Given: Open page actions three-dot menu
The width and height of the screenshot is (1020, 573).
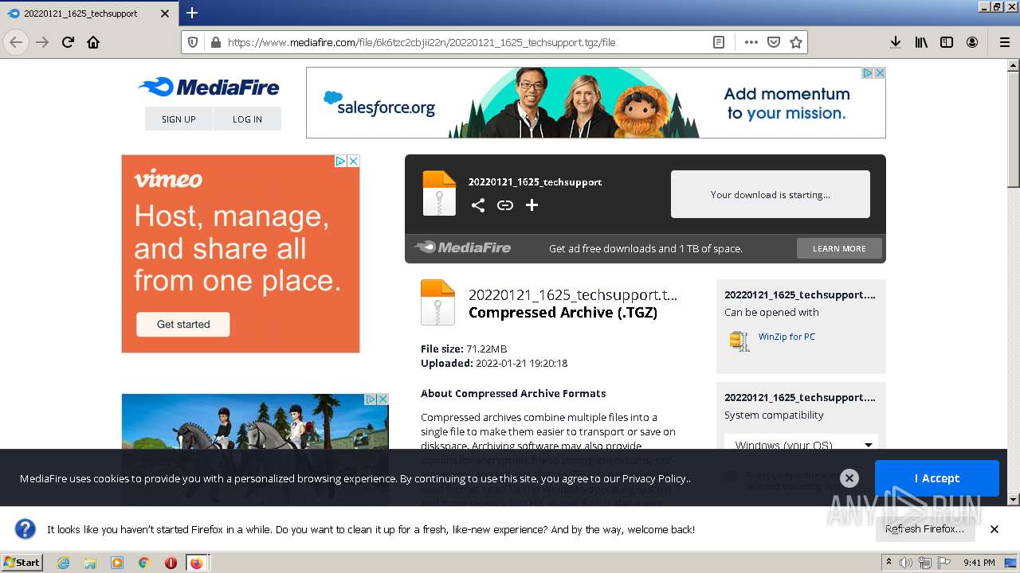Looking at the screenshot, I should 751,42.
